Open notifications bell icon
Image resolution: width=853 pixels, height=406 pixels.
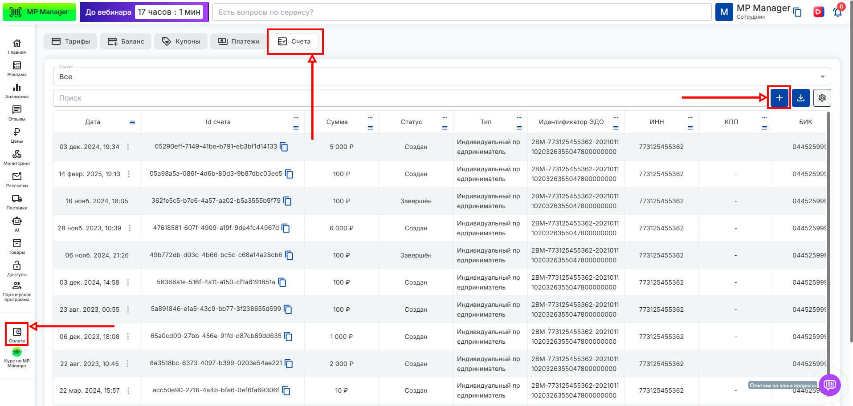(x=837, y=12)
